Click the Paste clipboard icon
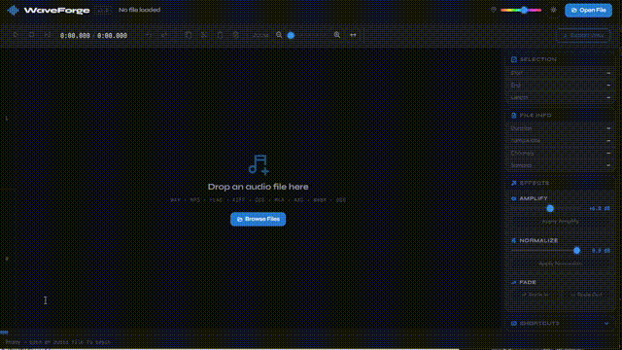 click(220, 35)
